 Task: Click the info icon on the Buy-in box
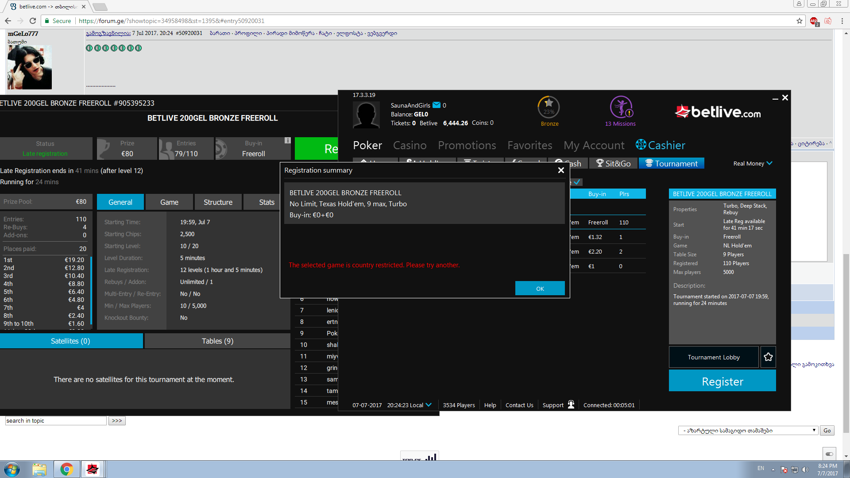[287, 140]
